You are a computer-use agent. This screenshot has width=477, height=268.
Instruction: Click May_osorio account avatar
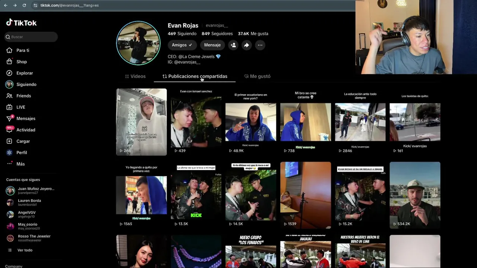10,226
